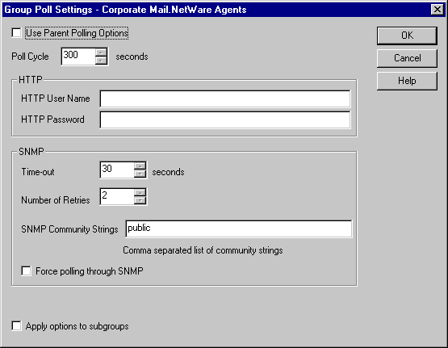448x348 pixels.
Task: Click the Poll Cycle value field
Action: pos(78,57)
